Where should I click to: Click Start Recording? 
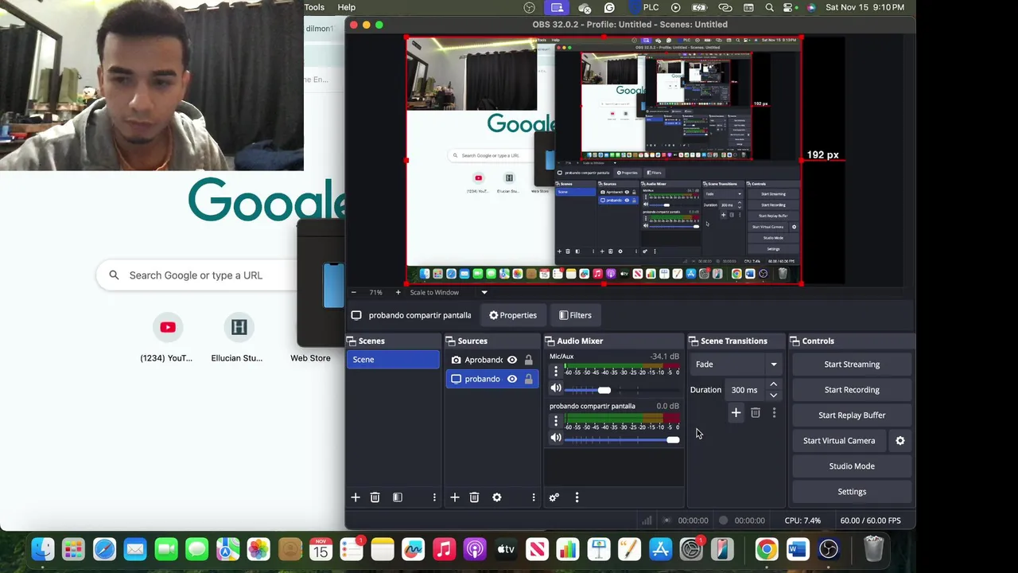point(852,390)
